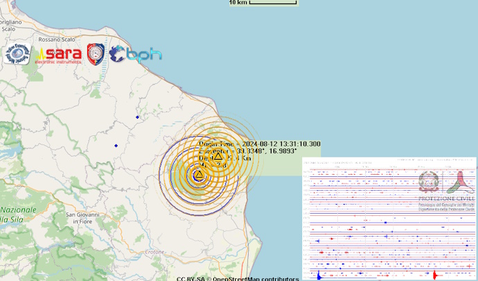Click the BPH globe logo
Screen dimensions: 478x281
135,53
